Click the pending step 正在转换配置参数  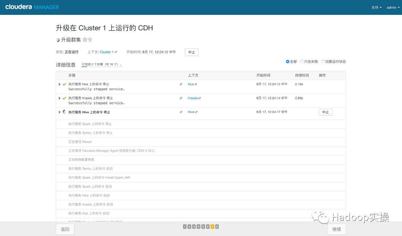[81, 160]
